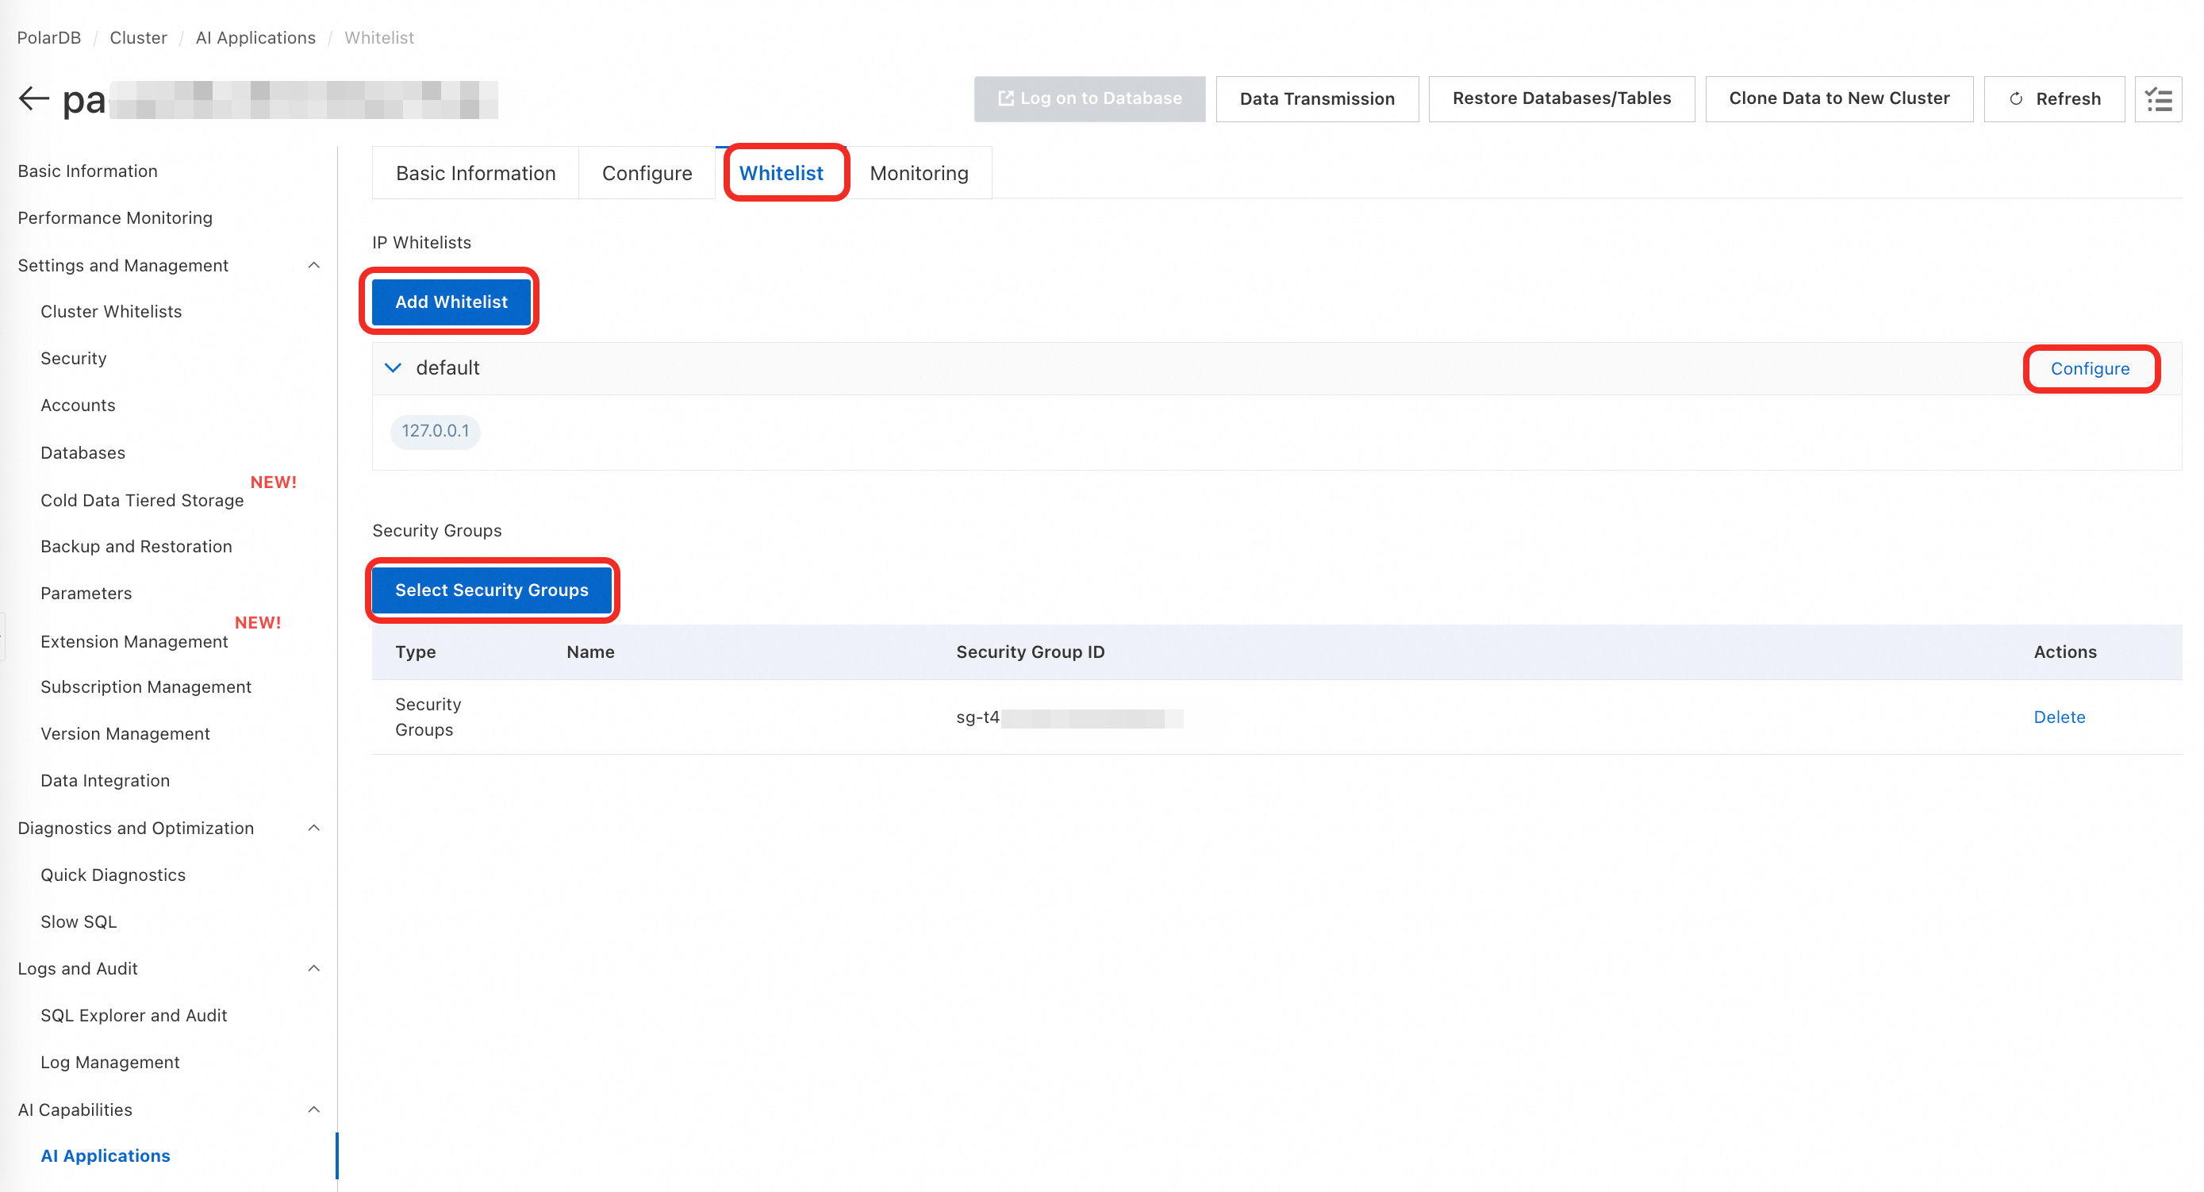Click the 127.0.0.1 IP tag

pos(436,431)
